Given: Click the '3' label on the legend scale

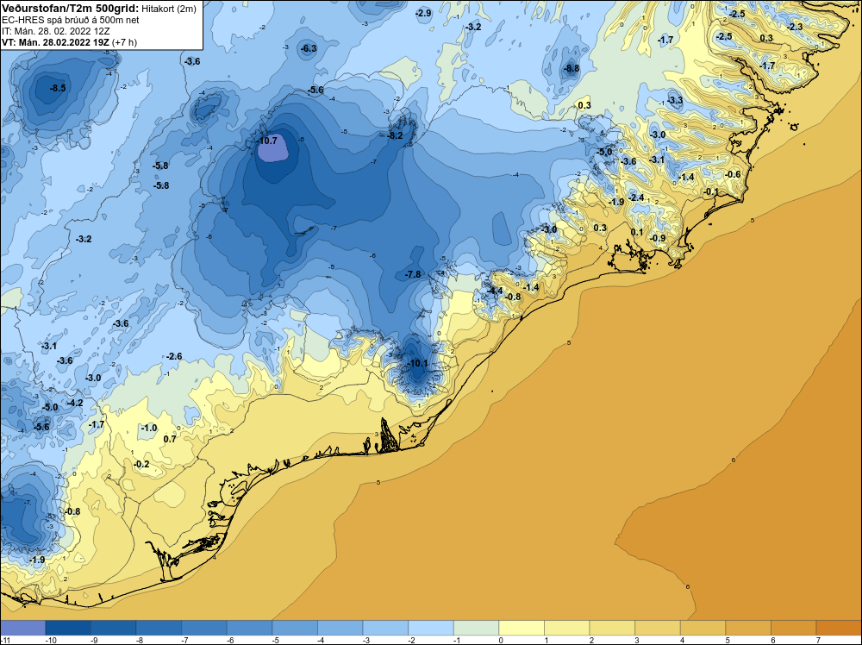Looking at the screenshot, I should (635, 641).
